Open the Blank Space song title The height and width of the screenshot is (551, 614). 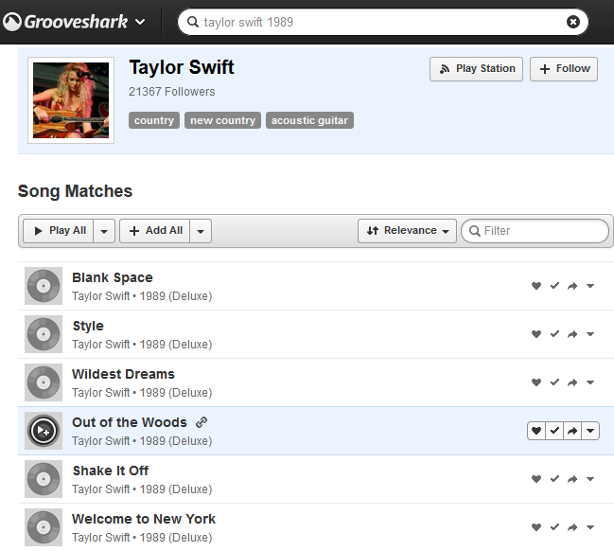click(113, 277)
